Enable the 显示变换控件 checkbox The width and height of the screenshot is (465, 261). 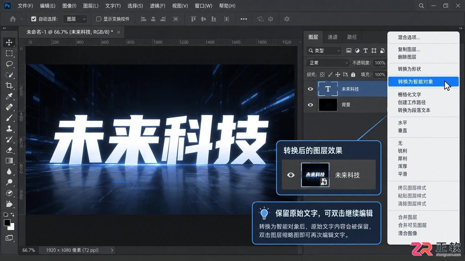pos(99,19)
